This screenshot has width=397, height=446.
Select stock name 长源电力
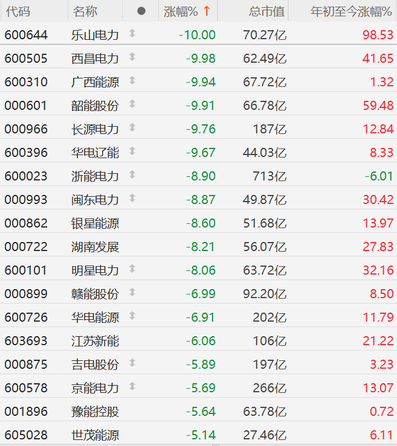(95, 129)
